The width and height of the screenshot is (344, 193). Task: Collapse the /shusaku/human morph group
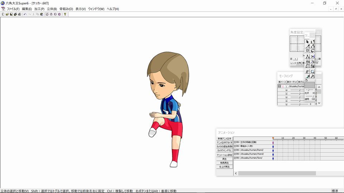tap(279, 86)
